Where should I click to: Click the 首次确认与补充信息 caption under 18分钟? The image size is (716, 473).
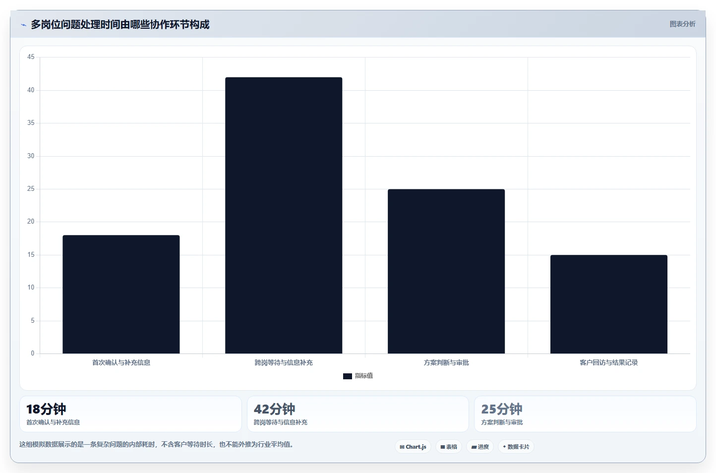coord(53,422)
